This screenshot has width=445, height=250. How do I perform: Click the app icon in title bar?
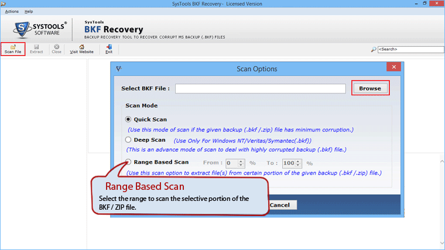pyautogui.click(x=3, y=4)
